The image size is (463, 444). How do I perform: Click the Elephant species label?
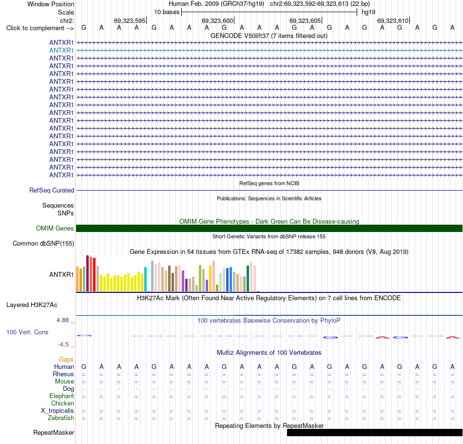click(61, 396)
